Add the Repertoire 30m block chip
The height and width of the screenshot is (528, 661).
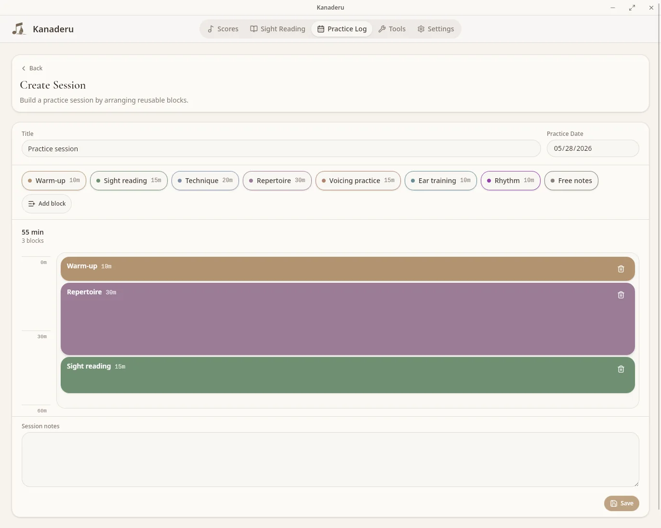coord(277,181)
